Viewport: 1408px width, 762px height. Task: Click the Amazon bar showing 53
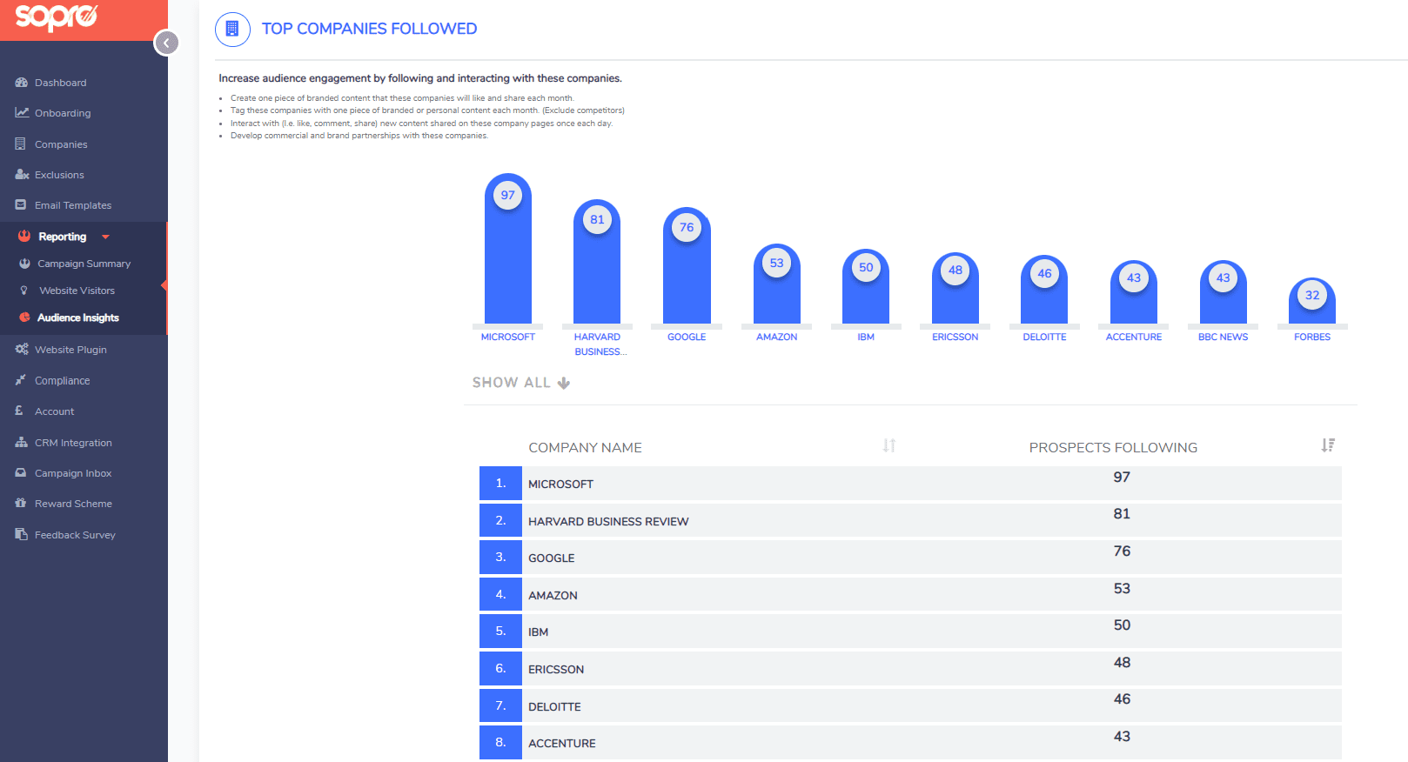click(776, 284)
